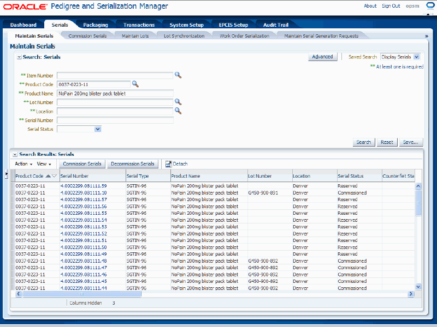The width and height of the screenshot is (437, 327).
Task: Click the user status icon near opsm
Action: click(430, 6)
